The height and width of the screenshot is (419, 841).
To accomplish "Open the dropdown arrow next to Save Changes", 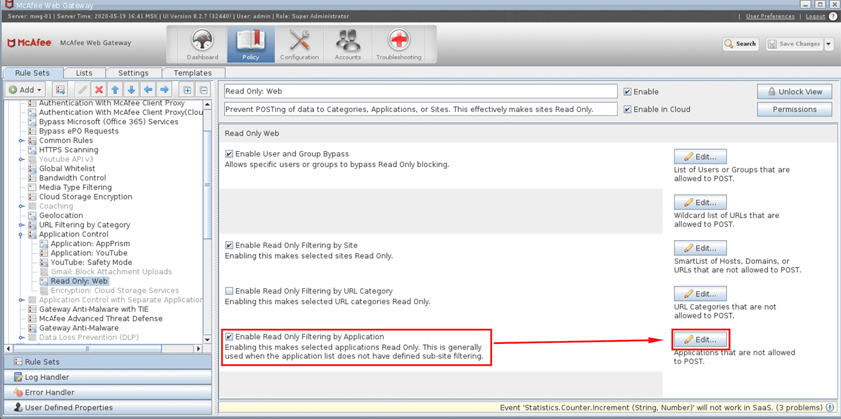I will (x=829, y=44).
